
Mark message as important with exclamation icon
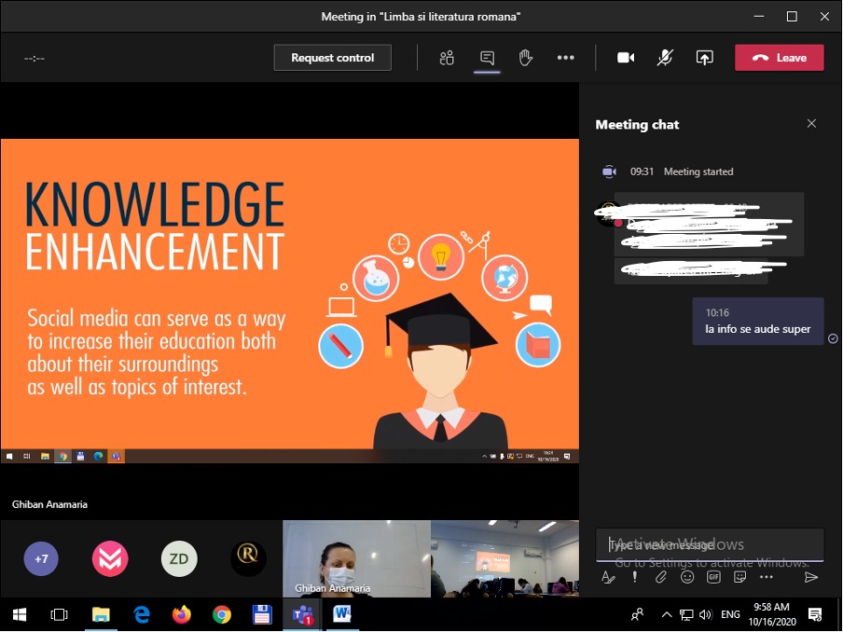[635, 577]
